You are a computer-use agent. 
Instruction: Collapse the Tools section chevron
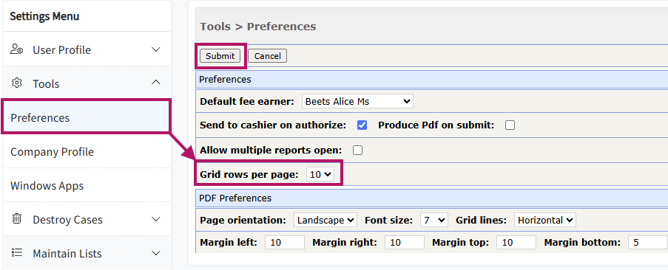(x=156, y=83)
